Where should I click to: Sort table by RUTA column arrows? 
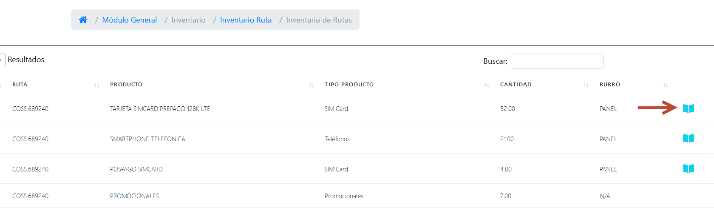click(97, 85)
